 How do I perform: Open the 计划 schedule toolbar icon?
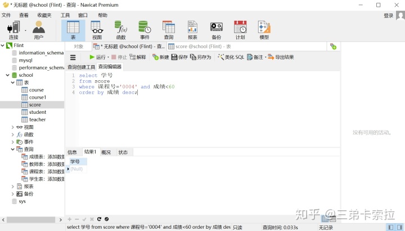pos(240,30)
